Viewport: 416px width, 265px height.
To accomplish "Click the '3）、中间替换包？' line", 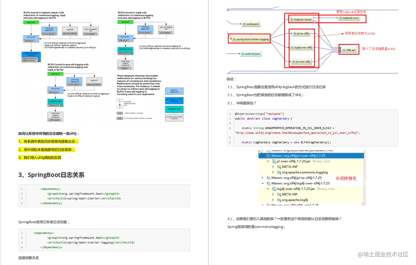I will [x=241, y=103].
